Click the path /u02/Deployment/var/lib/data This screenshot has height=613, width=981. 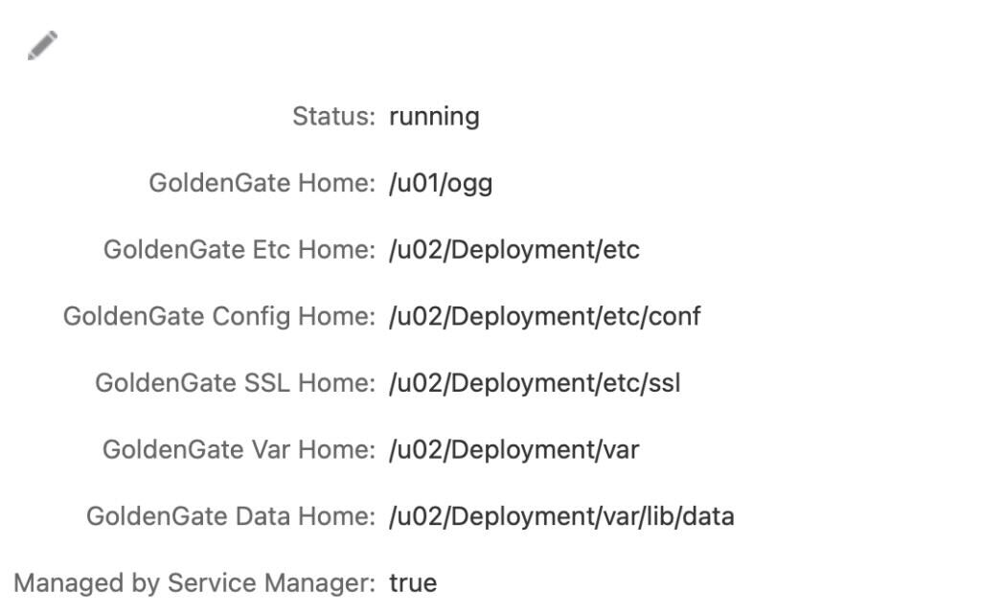click(x=562, y=515)
